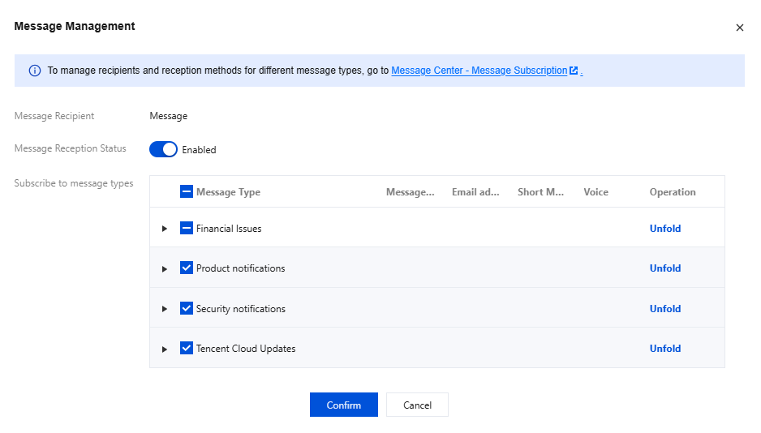The width and height of the screenshot is (761, 433).
Task: Uncheck the Security notifications checkbox
Action: (x=187, y=309)
